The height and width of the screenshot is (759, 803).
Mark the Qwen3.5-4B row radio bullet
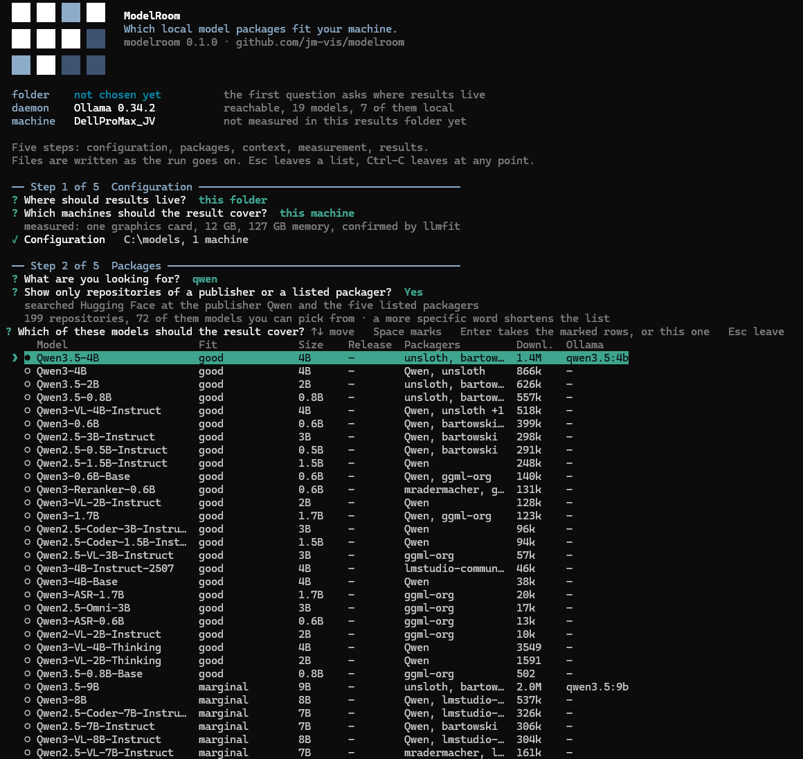pyautogui.click(x=28, y=358)
